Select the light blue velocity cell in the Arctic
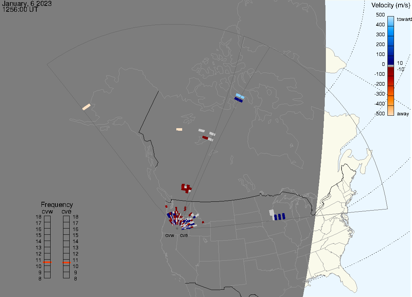 tap(240, 96)
